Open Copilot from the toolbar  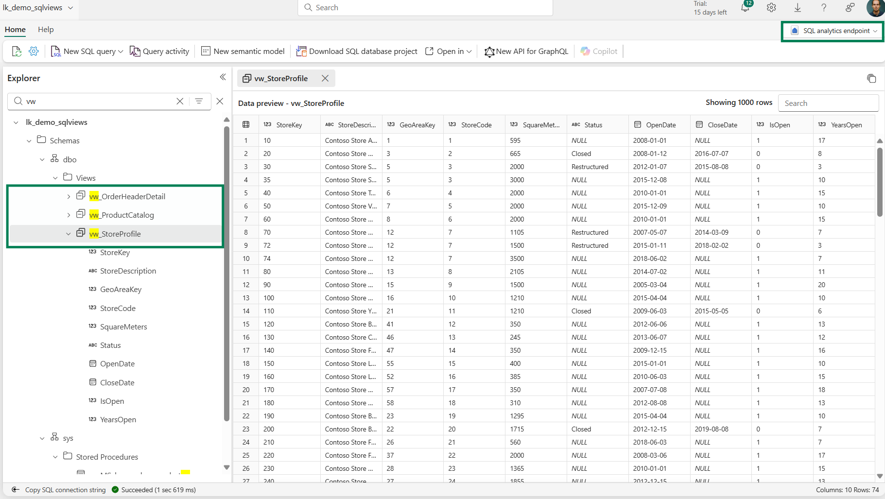coord(599,51)
